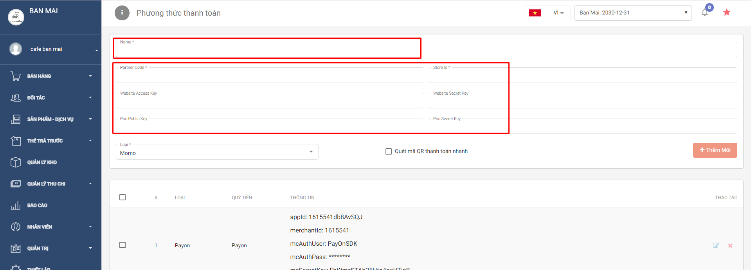
Task: Focus the Website Secret Key field
Action: point(582,101)
